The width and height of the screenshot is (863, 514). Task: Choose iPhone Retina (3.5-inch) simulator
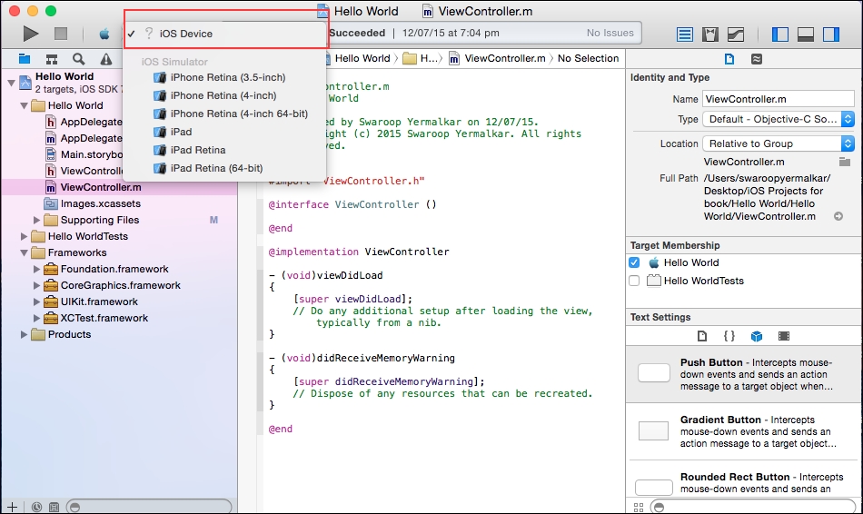click(224, 77)
